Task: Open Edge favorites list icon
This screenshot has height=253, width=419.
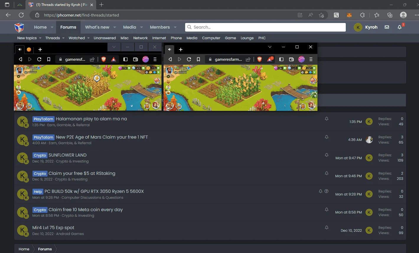Action: (x=377, y=15)
